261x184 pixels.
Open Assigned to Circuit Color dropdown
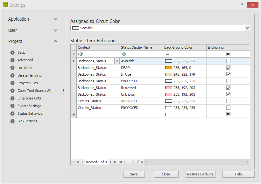coord(247,28)
